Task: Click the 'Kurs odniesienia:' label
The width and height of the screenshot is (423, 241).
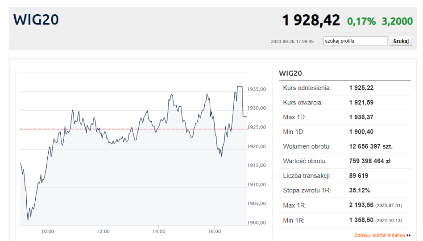Action: [x=307, y=88]
